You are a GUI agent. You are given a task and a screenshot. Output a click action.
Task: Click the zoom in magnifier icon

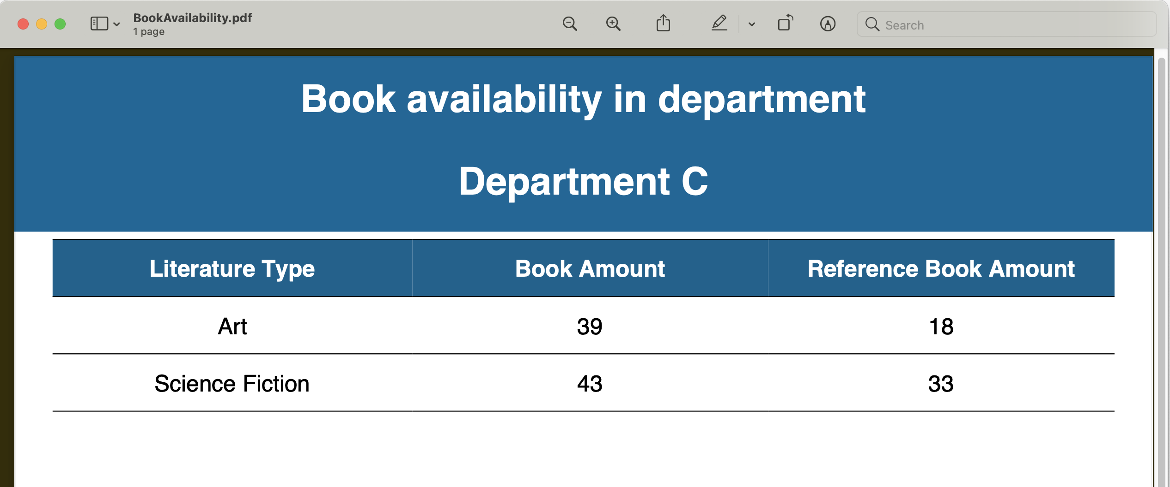613,24
